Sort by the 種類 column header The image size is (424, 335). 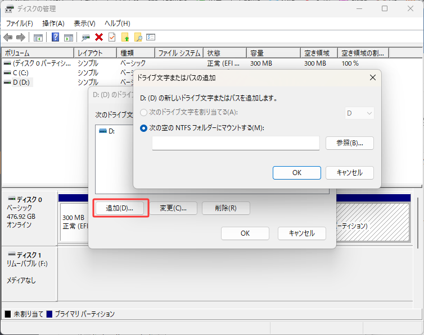pyautogui.click(x=136, y=53)
